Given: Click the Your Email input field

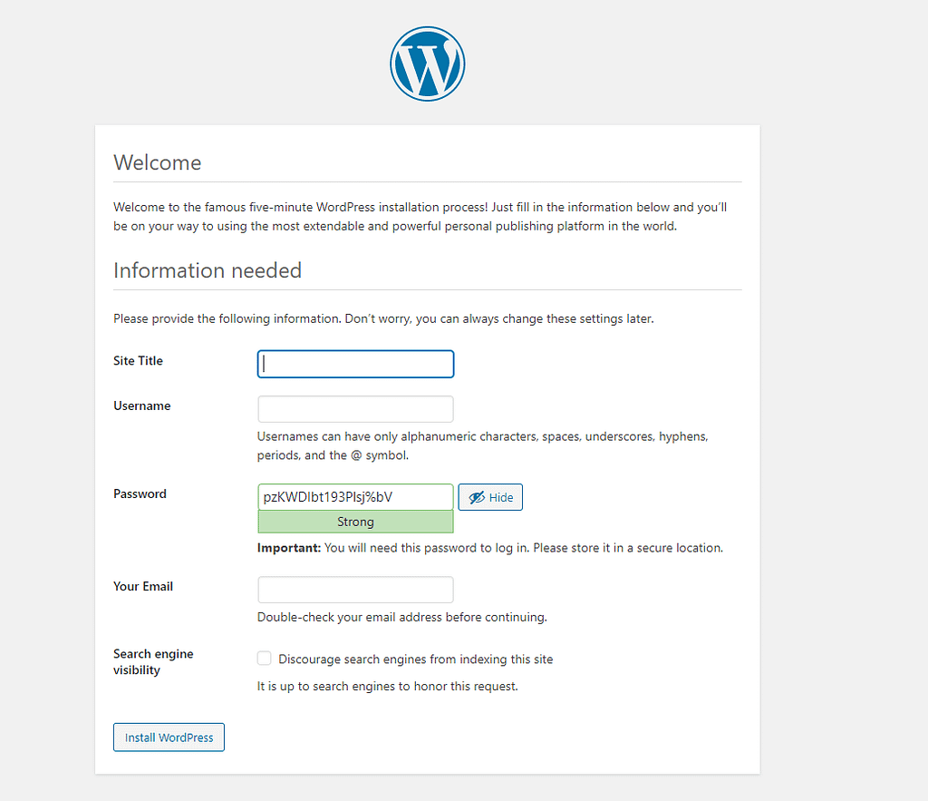Looking at the screenshot, I should [x=355, y=590].
